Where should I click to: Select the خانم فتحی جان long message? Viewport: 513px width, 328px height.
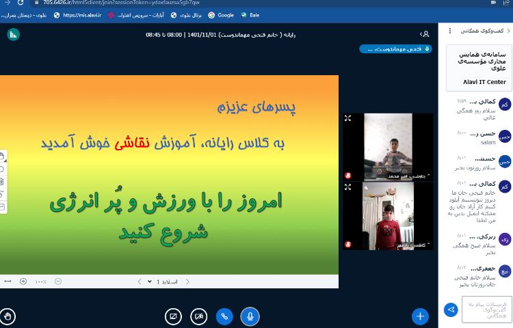tap(472, 206)
